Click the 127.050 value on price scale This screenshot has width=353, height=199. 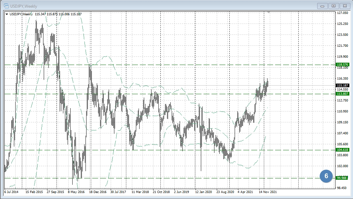point(342,13)
